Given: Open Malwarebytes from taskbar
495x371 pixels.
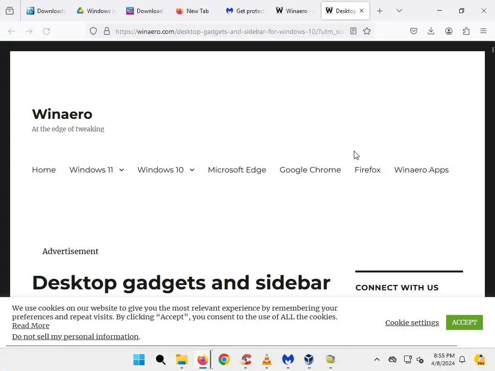Looking at the screenshot, I should click(x=288, y=359).
